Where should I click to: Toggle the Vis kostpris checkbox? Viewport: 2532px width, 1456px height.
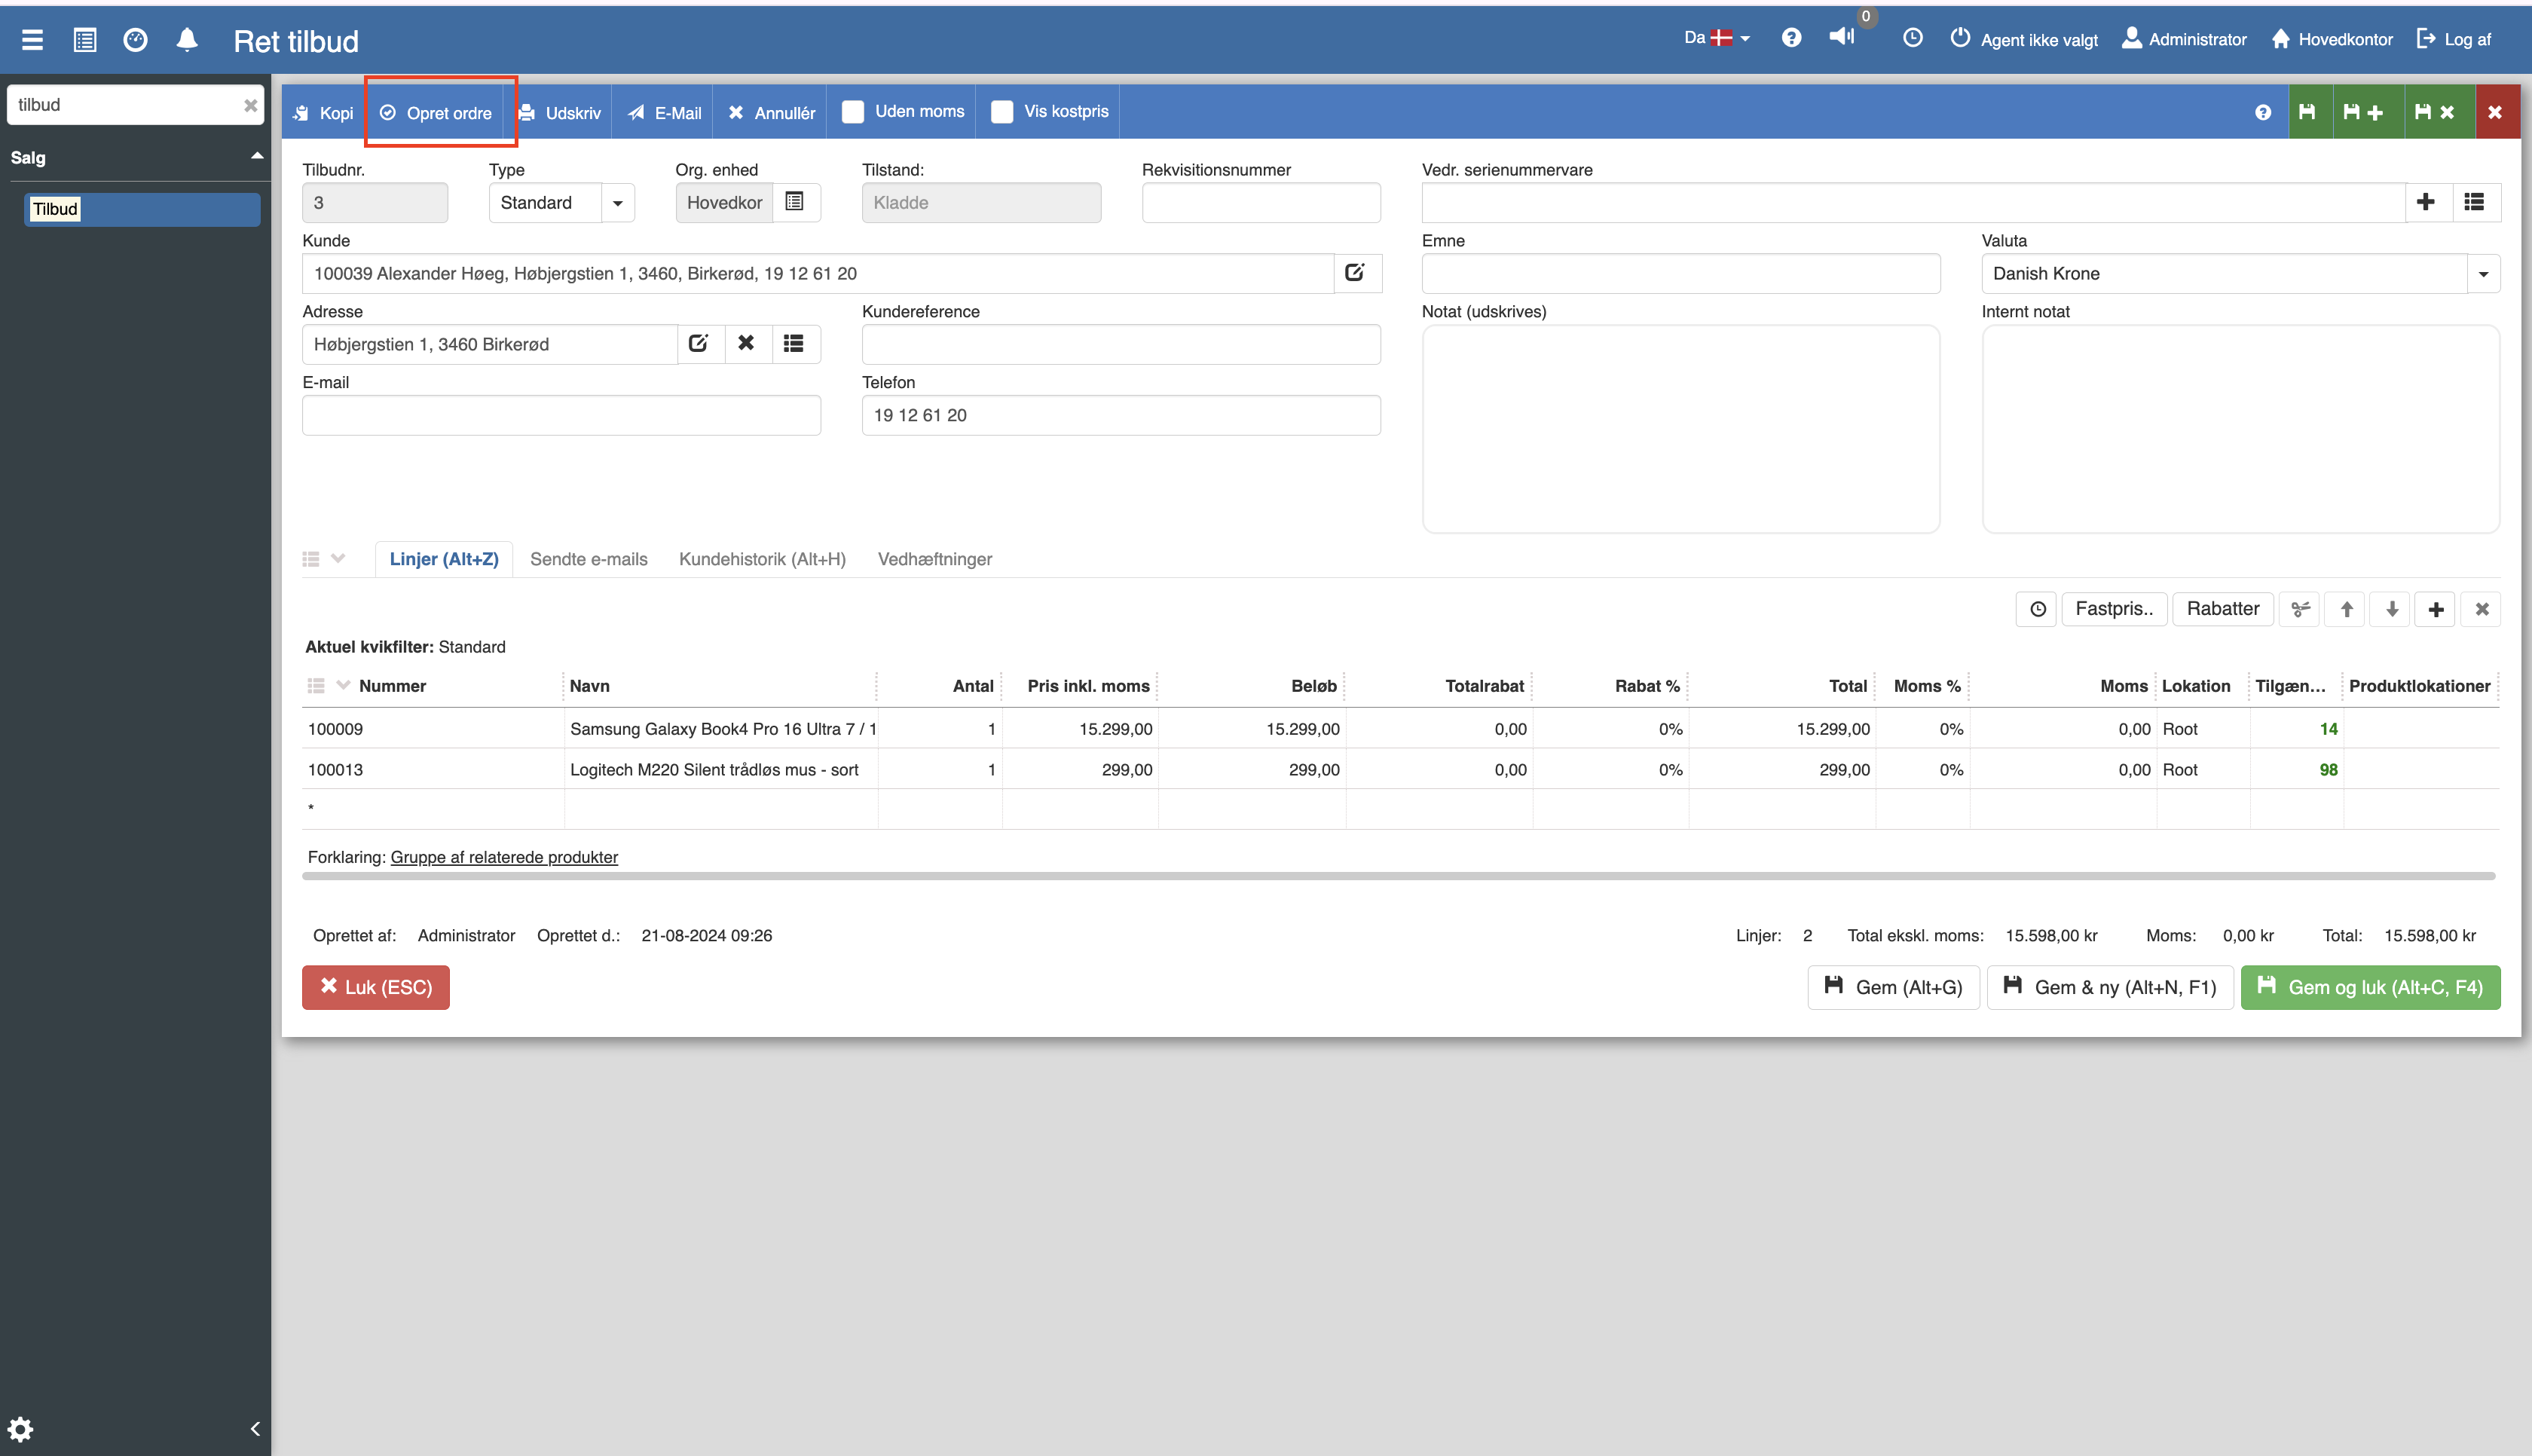pos(1001,112)
